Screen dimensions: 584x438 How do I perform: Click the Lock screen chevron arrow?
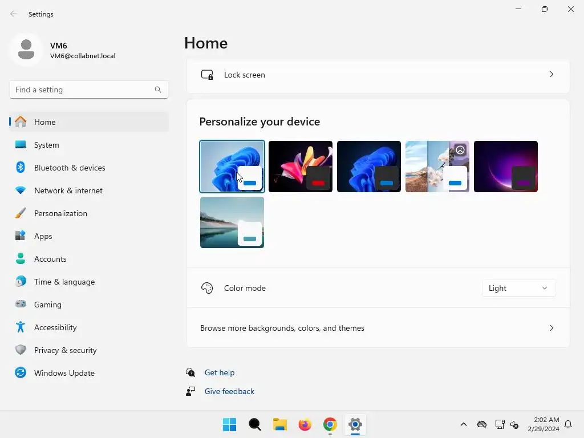click(x=551, y=75)
